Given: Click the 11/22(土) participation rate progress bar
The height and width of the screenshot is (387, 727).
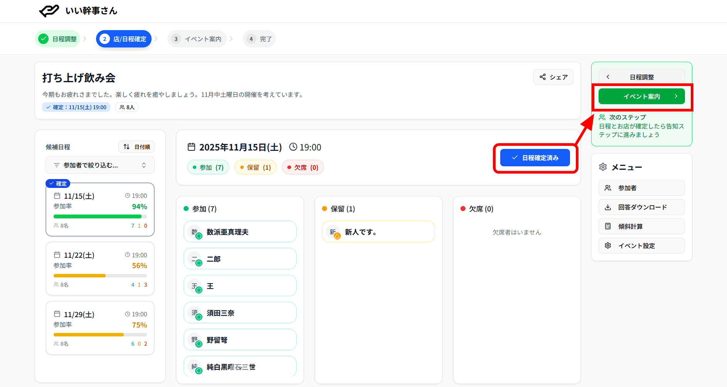Looking at the screenshot, I should point(100,276).
